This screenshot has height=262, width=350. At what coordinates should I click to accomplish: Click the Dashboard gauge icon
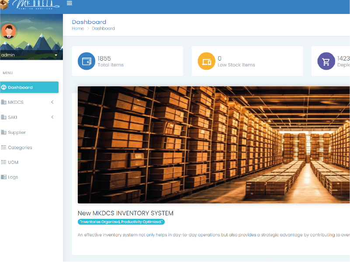pos(4,87)
